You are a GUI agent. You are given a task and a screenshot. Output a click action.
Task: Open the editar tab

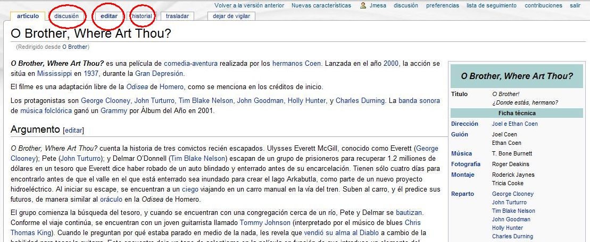(109, 16)
